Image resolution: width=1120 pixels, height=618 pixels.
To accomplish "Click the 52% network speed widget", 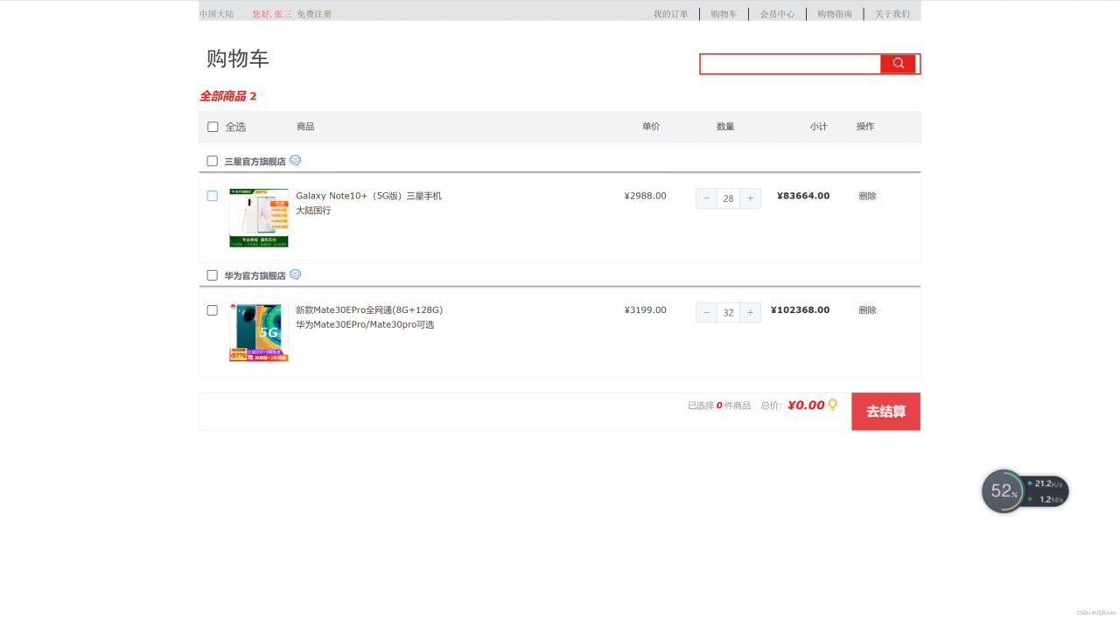I will coord(1025,491).
